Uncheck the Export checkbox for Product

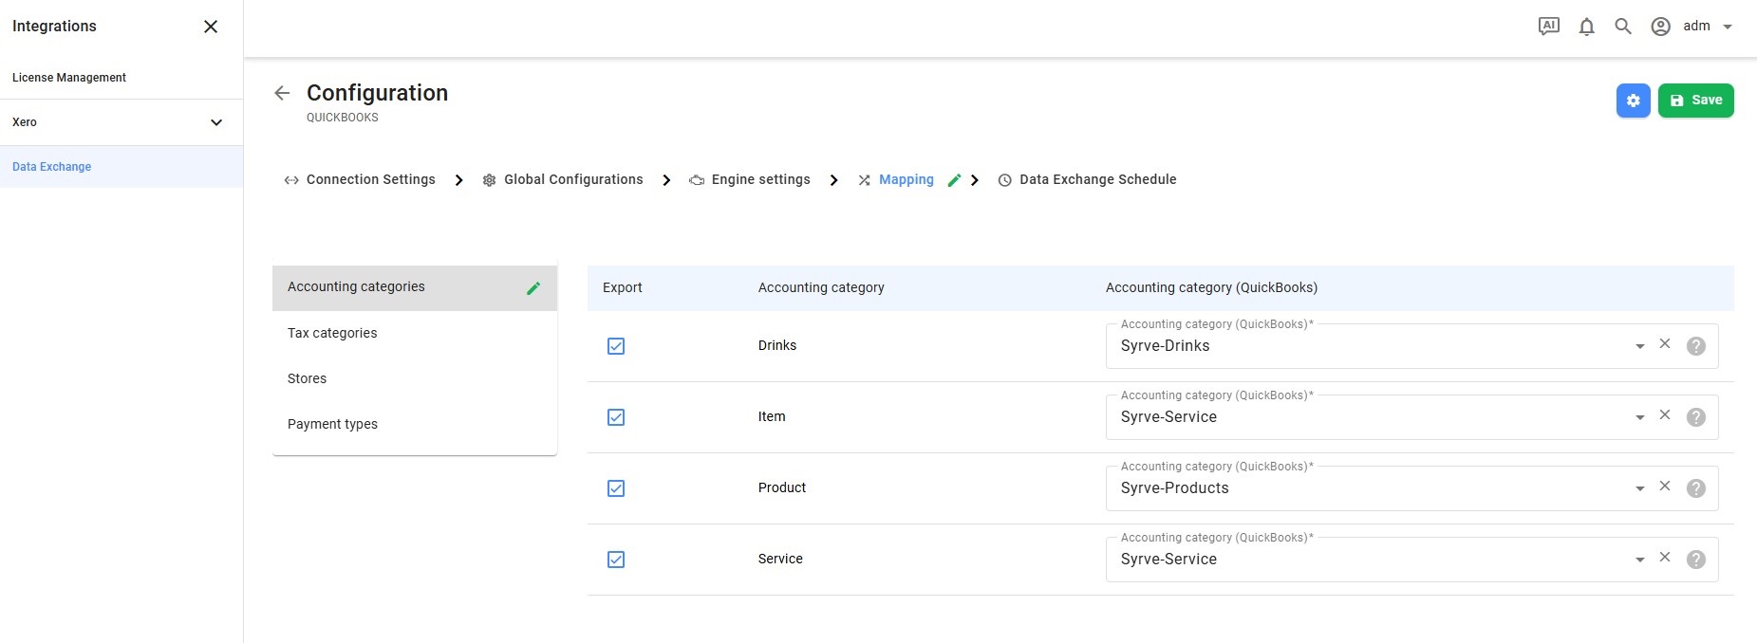[616, 488]
